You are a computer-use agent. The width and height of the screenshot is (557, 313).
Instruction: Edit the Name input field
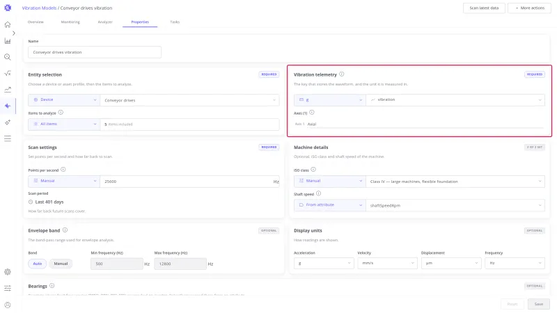point(95,52)
